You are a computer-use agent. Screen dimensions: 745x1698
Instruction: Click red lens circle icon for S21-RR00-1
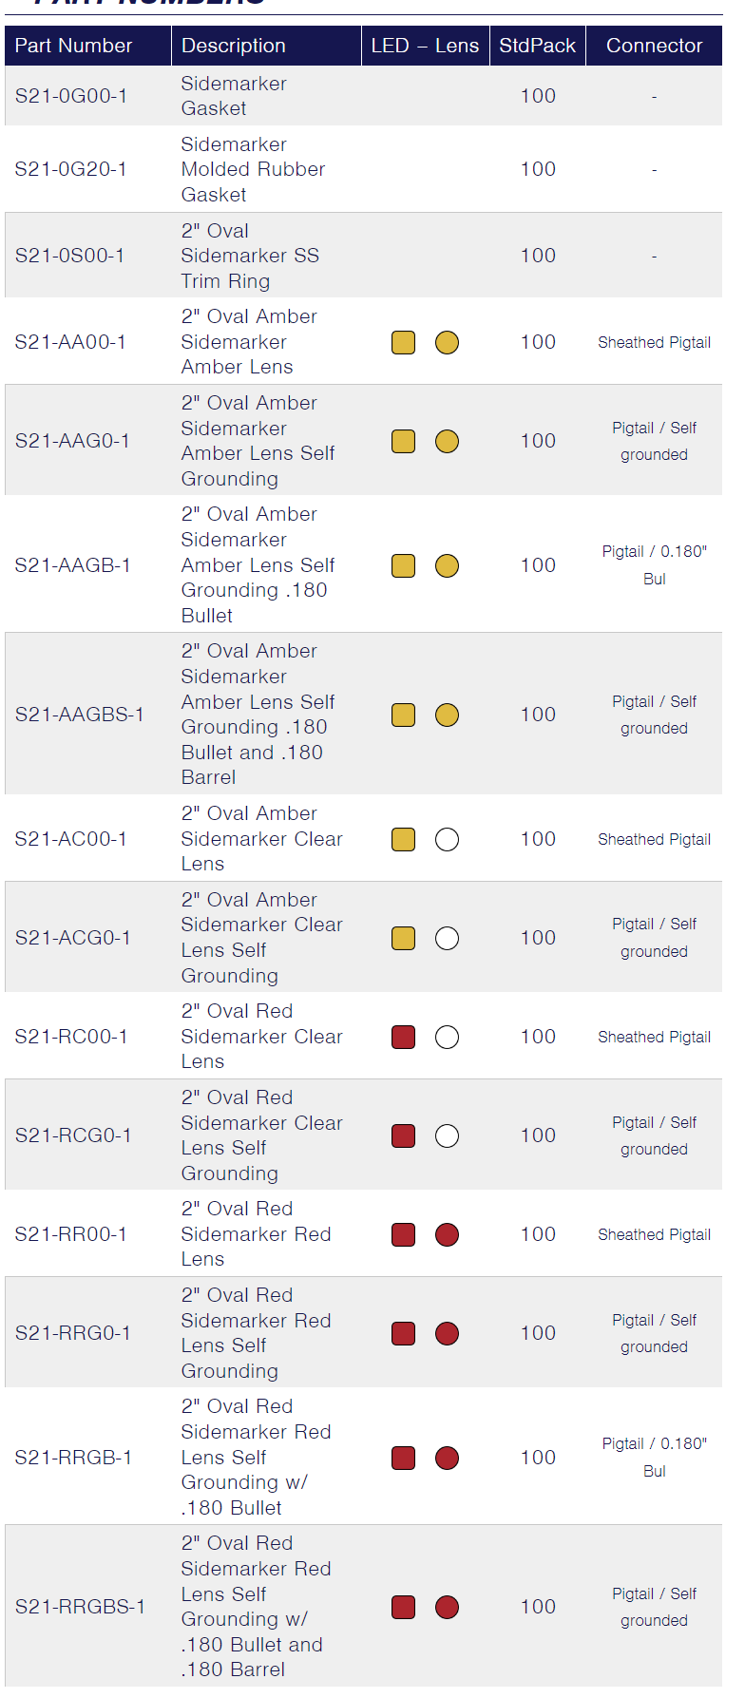[447, 1234]
